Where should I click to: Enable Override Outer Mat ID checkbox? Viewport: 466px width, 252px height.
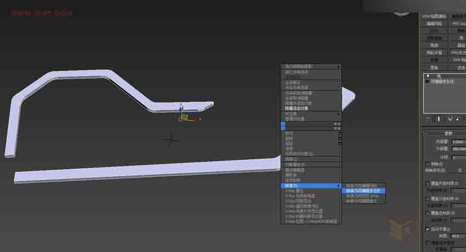(428, 198)
